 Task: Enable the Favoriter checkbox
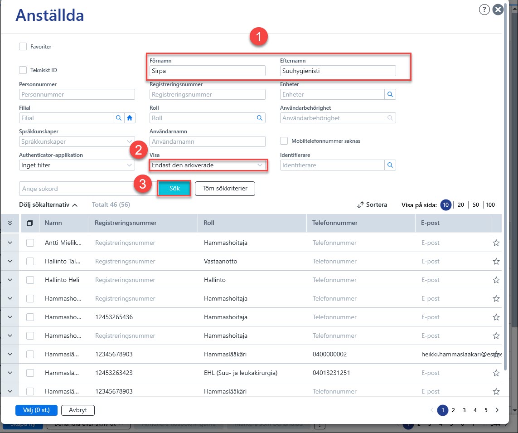[x=23, y=47]
